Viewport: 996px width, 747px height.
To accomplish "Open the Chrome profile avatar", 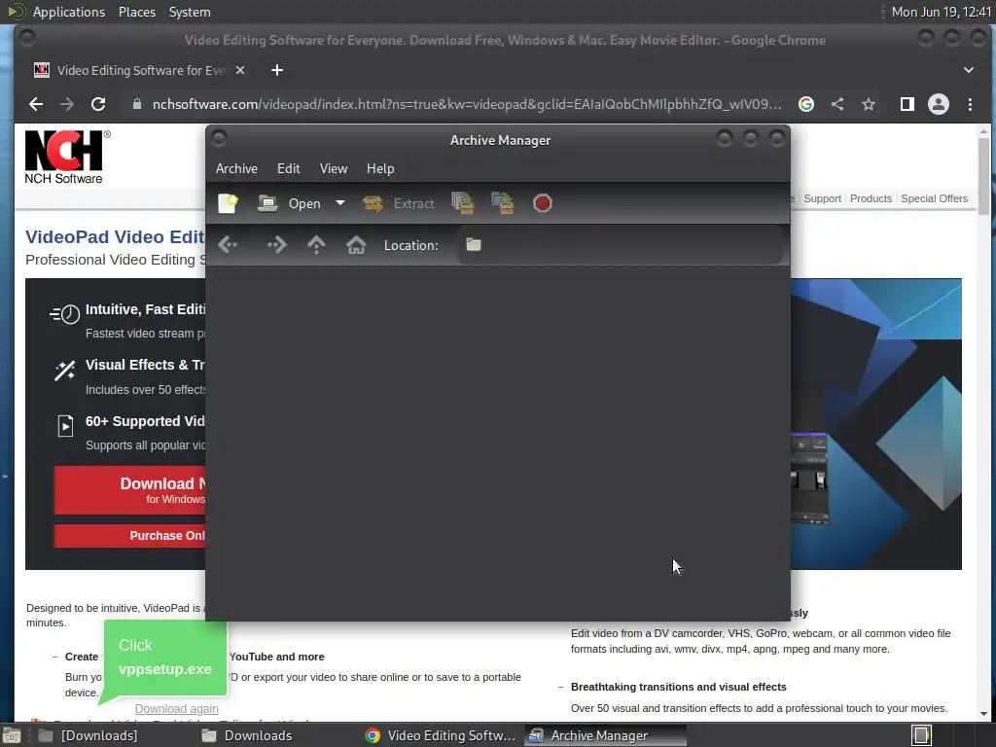I will (x=939, y=104).
